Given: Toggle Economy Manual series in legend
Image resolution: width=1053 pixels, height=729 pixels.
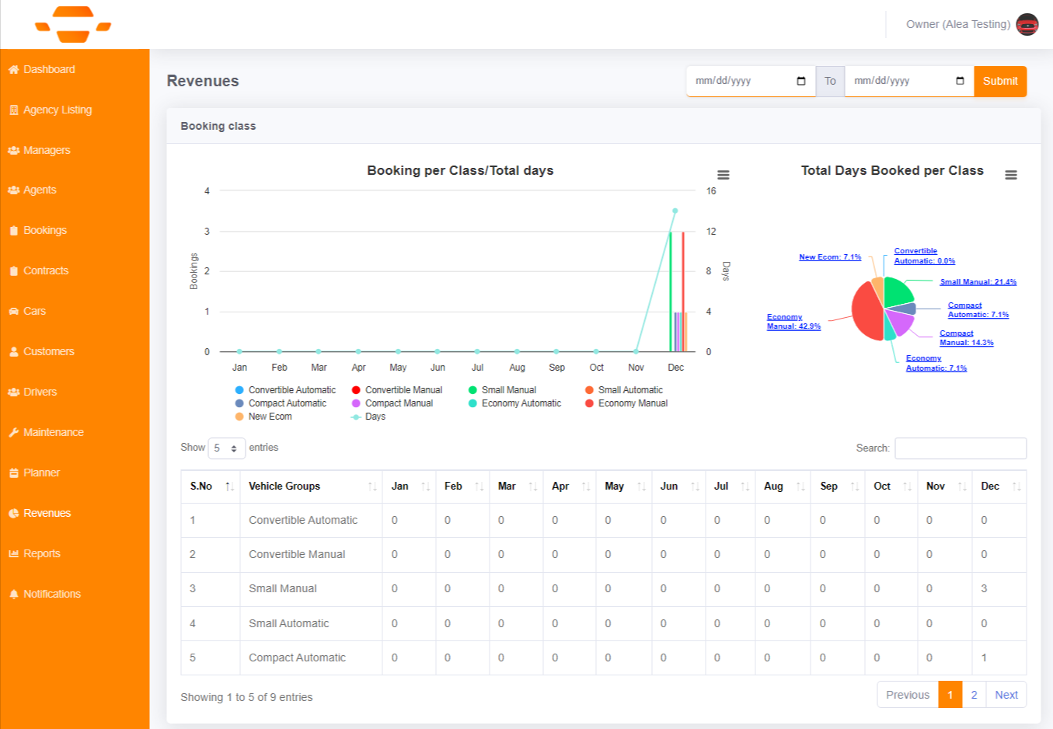Looking at the screenshot, I should (x=632, y=403).
